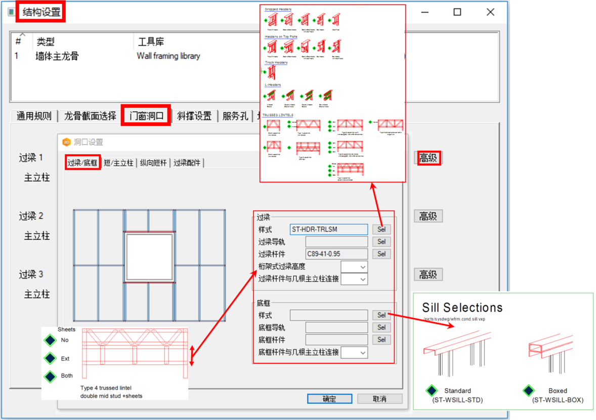The height and width of the screenshot is (420, 596).
Task: Click the 底框导轨 input field
Action: click(x=336, y=328)
